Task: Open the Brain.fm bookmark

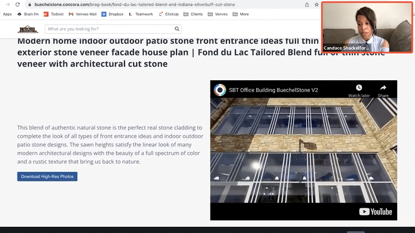Action: (x=28, y=14)
